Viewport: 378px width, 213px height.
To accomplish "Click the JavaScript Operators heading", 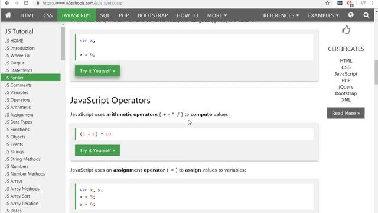I will coord(110,100).
